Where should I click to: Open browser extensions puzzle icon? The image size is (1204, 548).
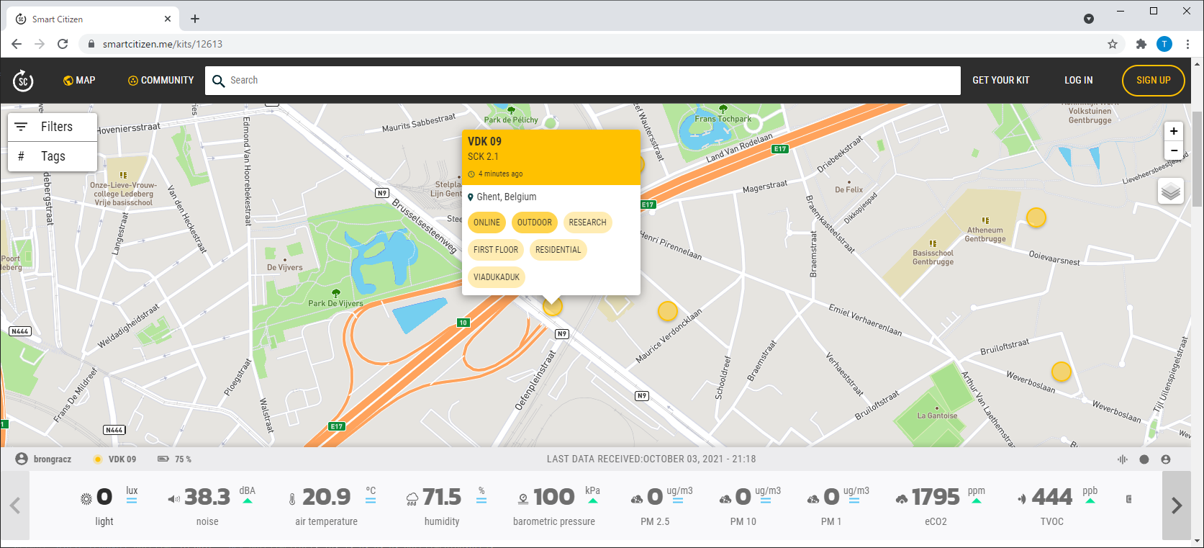pos(1141,44)
